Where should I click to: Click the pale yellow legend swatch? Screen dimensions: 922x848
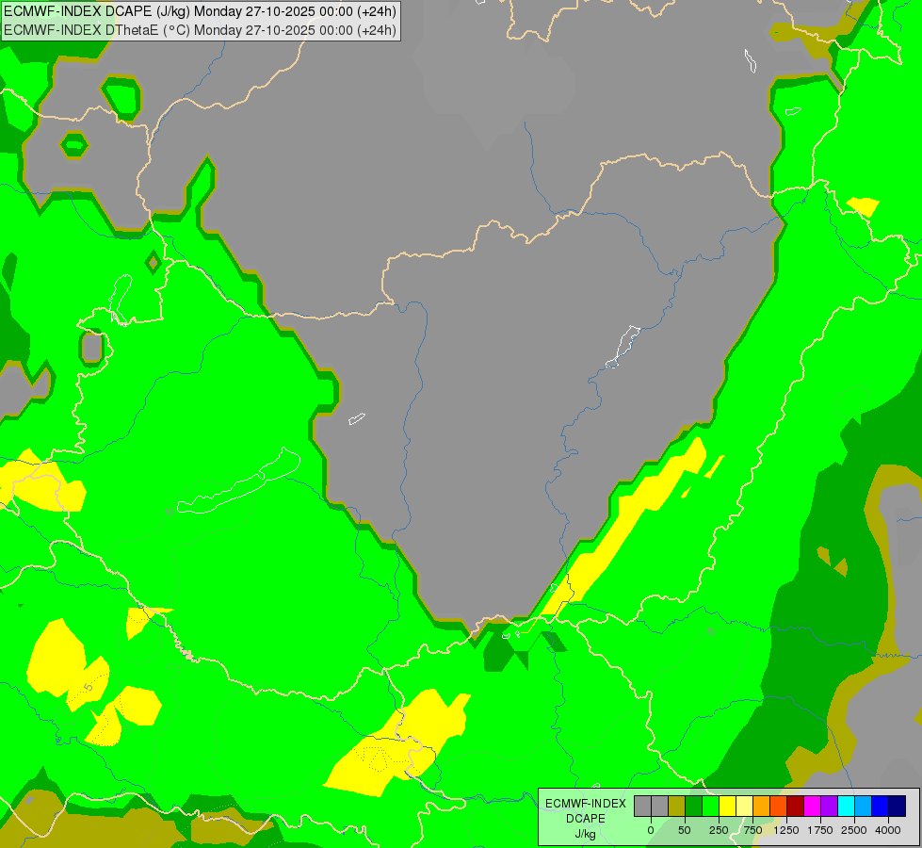pyautogui.click(x=744, y=806)
